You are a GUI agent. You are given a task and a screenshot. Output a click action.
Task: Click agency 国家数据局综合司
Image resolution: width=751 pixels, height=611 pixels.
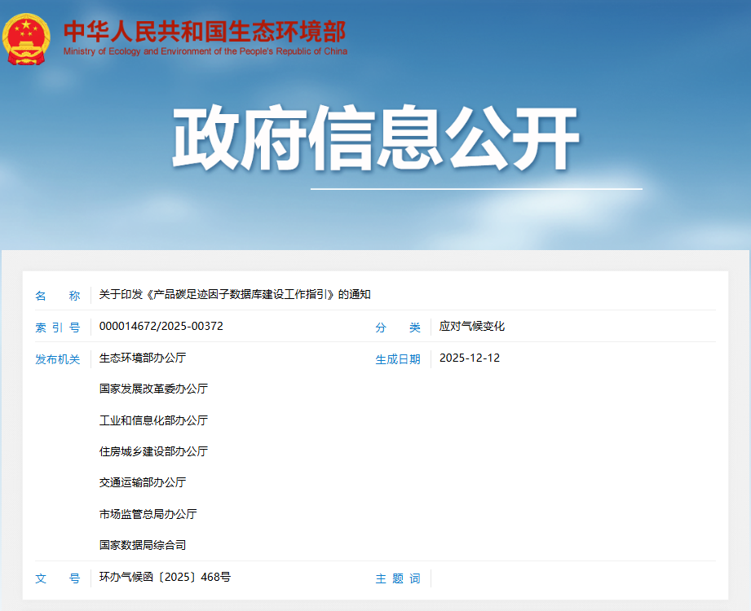tap(143, 545)
